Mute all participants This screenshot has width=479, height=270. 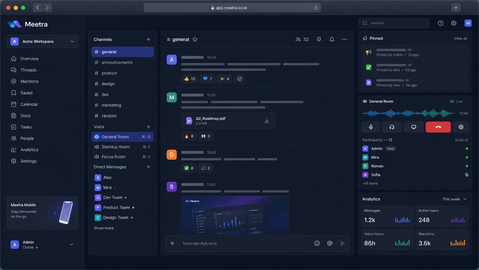pos(462,140)
